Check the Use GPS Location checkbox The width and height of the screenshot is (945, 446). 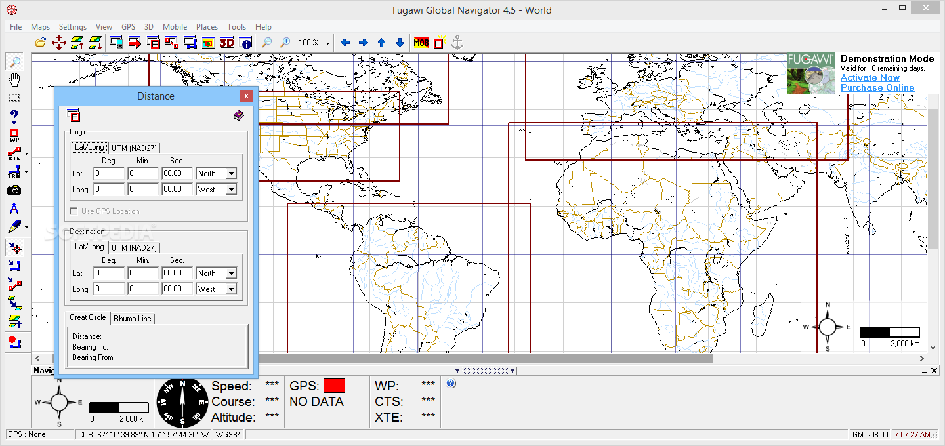pos(74,211)
